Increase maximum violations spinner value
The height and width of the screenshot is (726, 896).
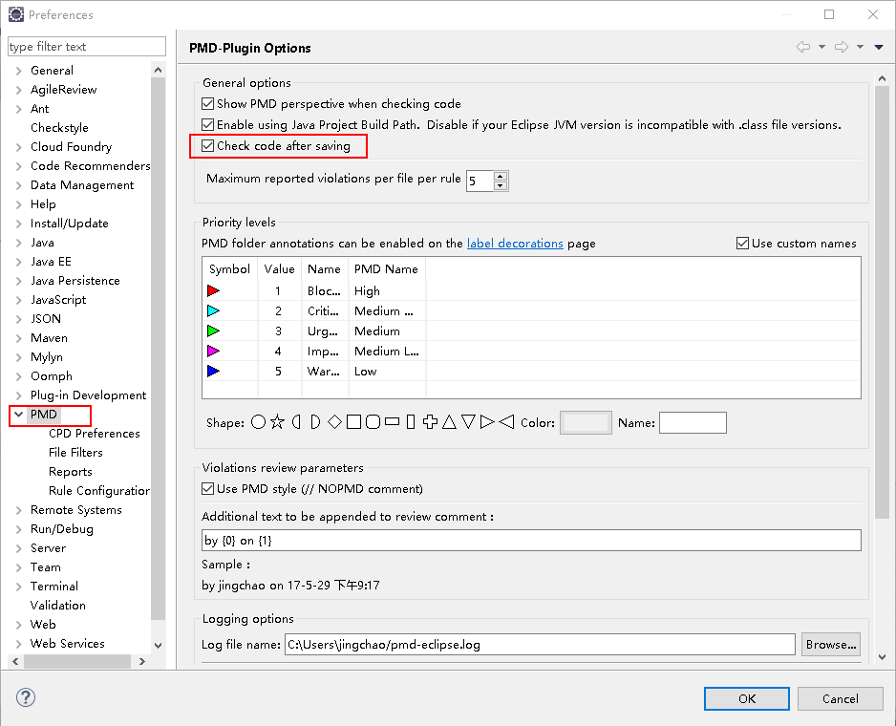[500, 176]
